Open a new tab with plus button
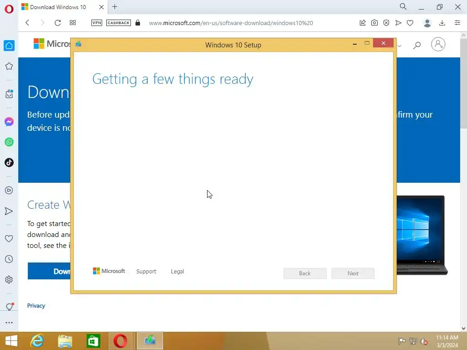The width and height of the screenshot is (467, 350). click(114, 7)
